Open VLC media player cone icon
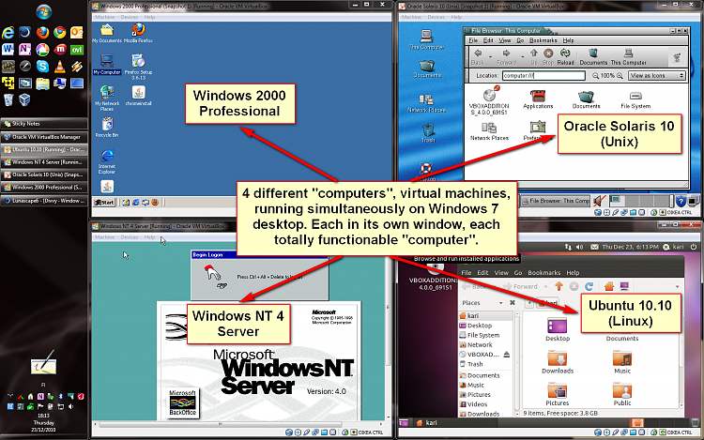 pos(60,67)
